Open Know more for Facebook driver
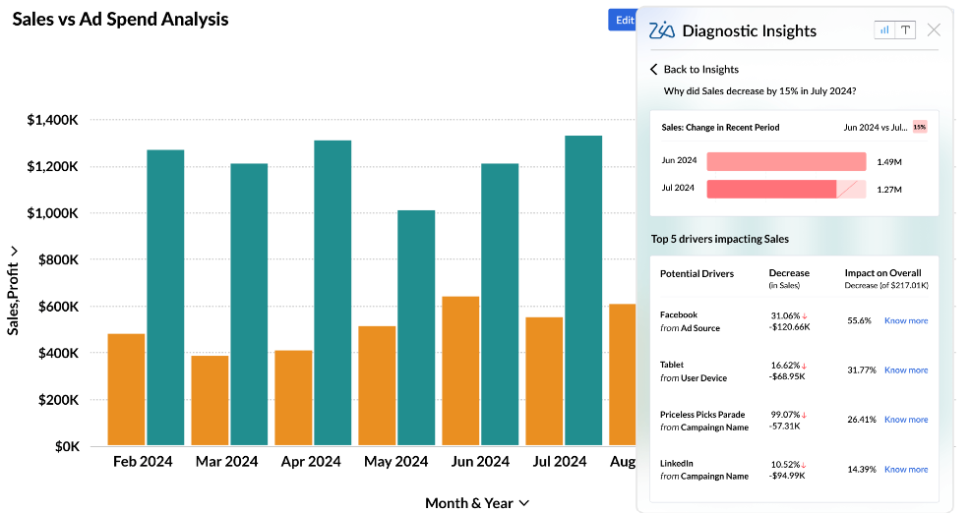This screenshot has width=970, height=513. point(905,320)
